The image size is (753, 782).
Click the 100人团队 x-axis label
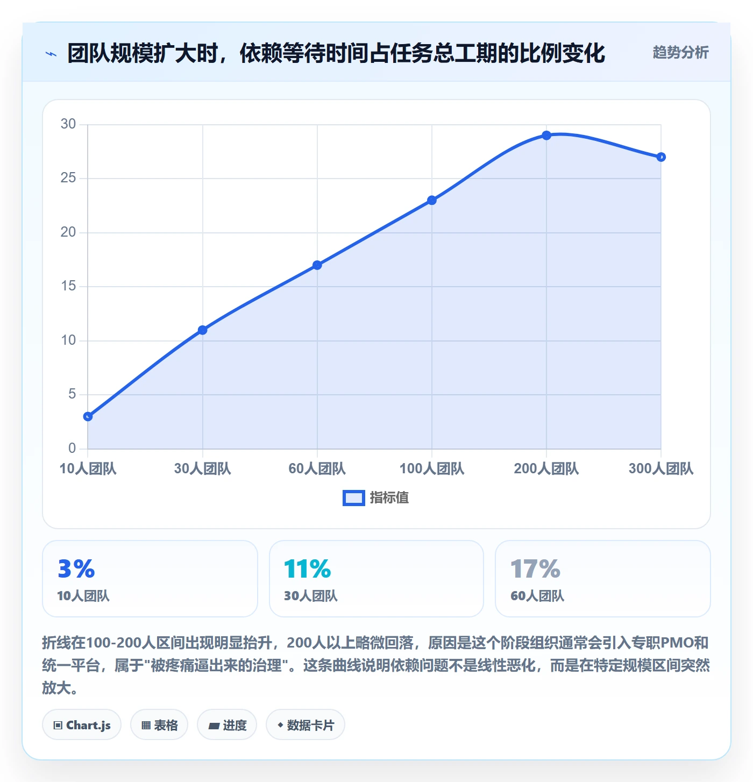tap(432, 468)
